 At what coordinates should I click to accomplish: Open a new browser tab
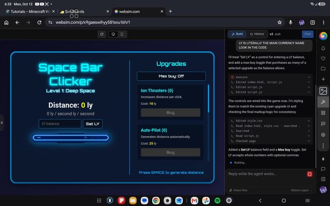pyautogui.click(x=170, y=12)
